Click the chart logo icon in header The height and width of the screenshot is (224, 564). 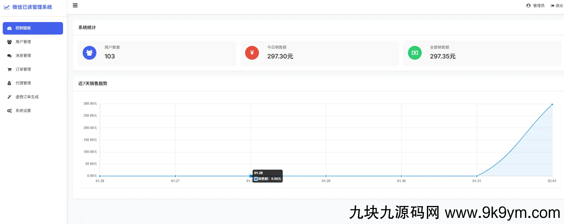7,7
